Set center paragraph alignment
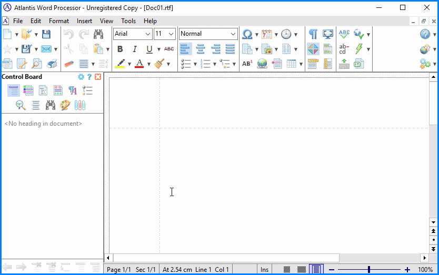 coord(201,49)
